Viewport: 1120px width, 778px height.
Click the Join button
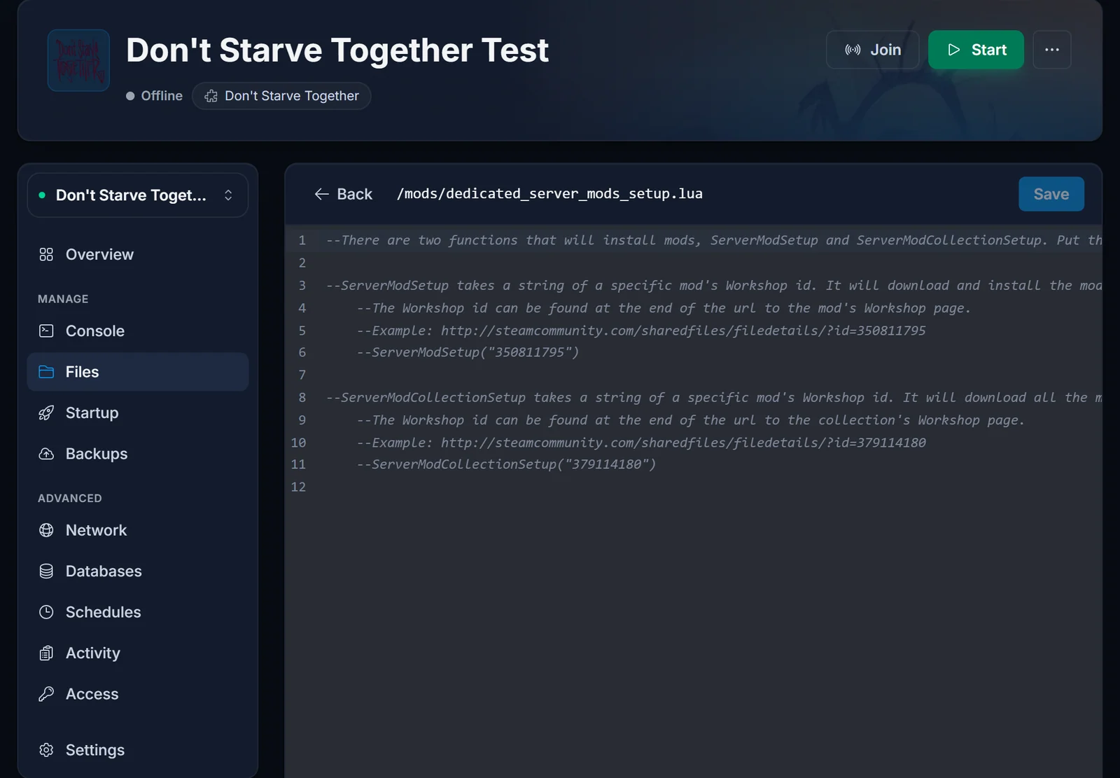coord(872,50)
